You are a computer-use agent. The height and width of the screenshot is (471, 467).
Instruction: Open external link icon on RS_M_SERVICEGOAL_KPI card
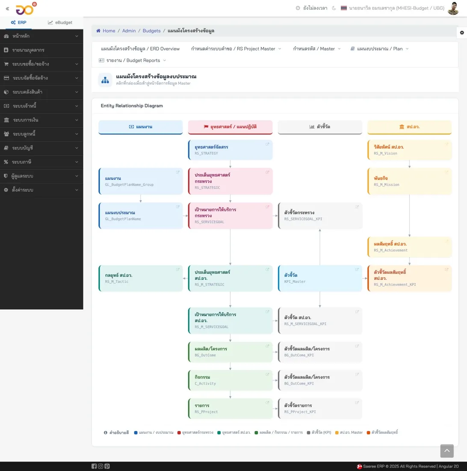357,312
